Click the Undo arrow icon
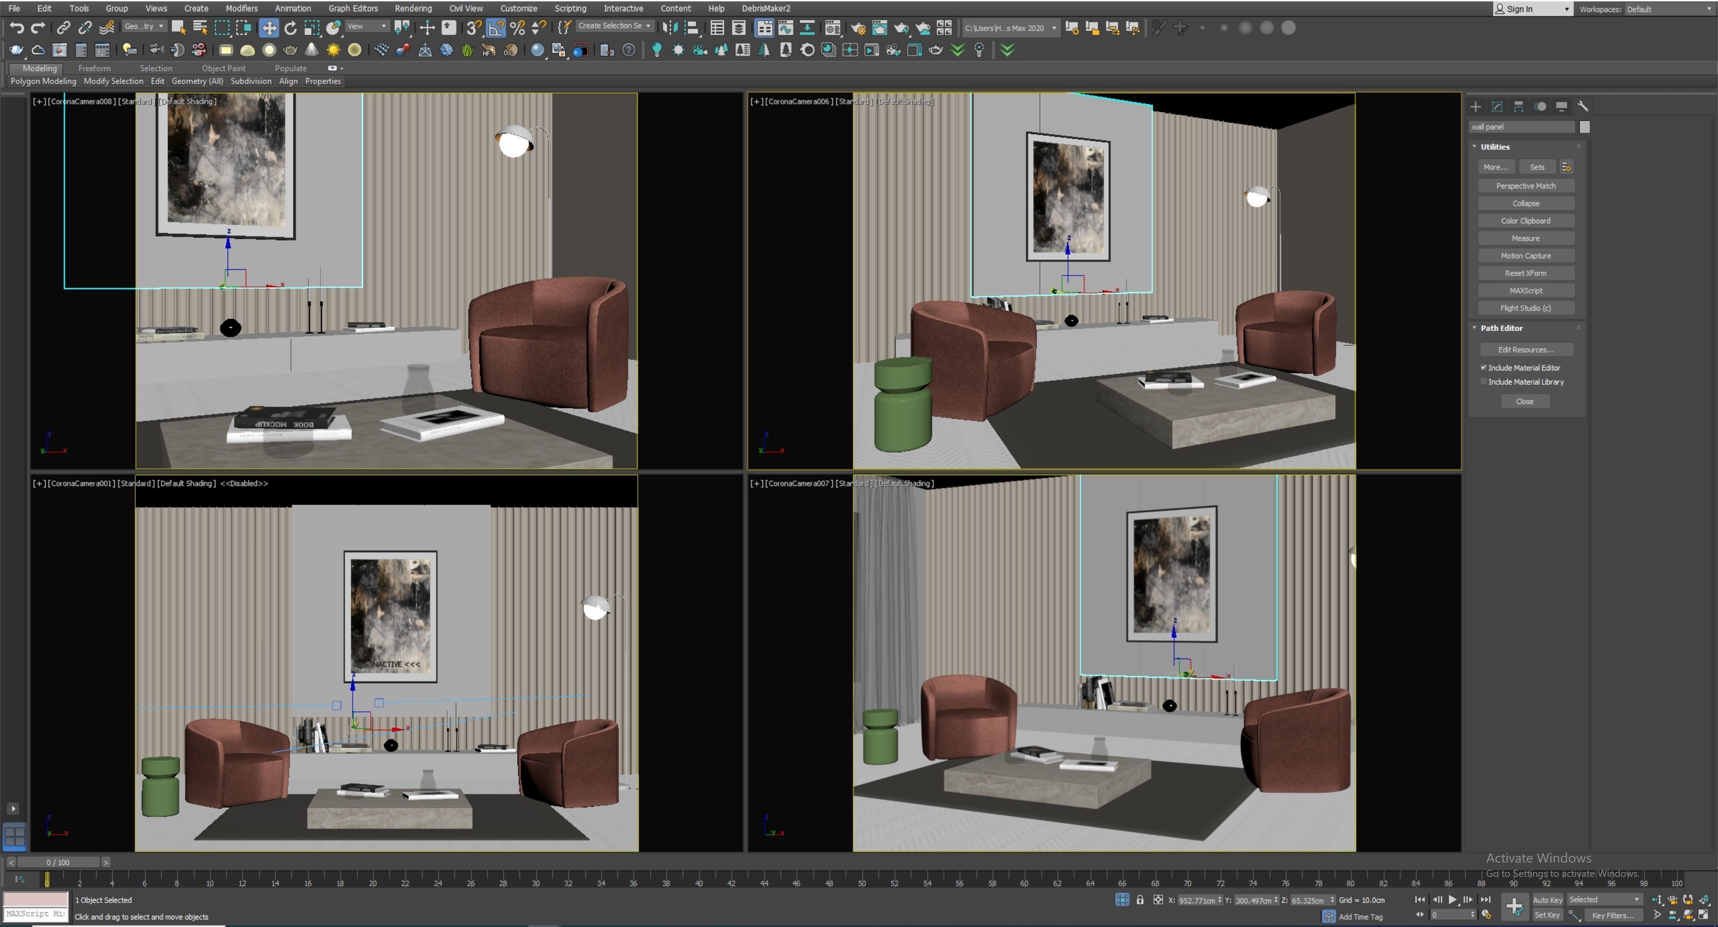Screen dimensions: 1718x927 point(17,27)
